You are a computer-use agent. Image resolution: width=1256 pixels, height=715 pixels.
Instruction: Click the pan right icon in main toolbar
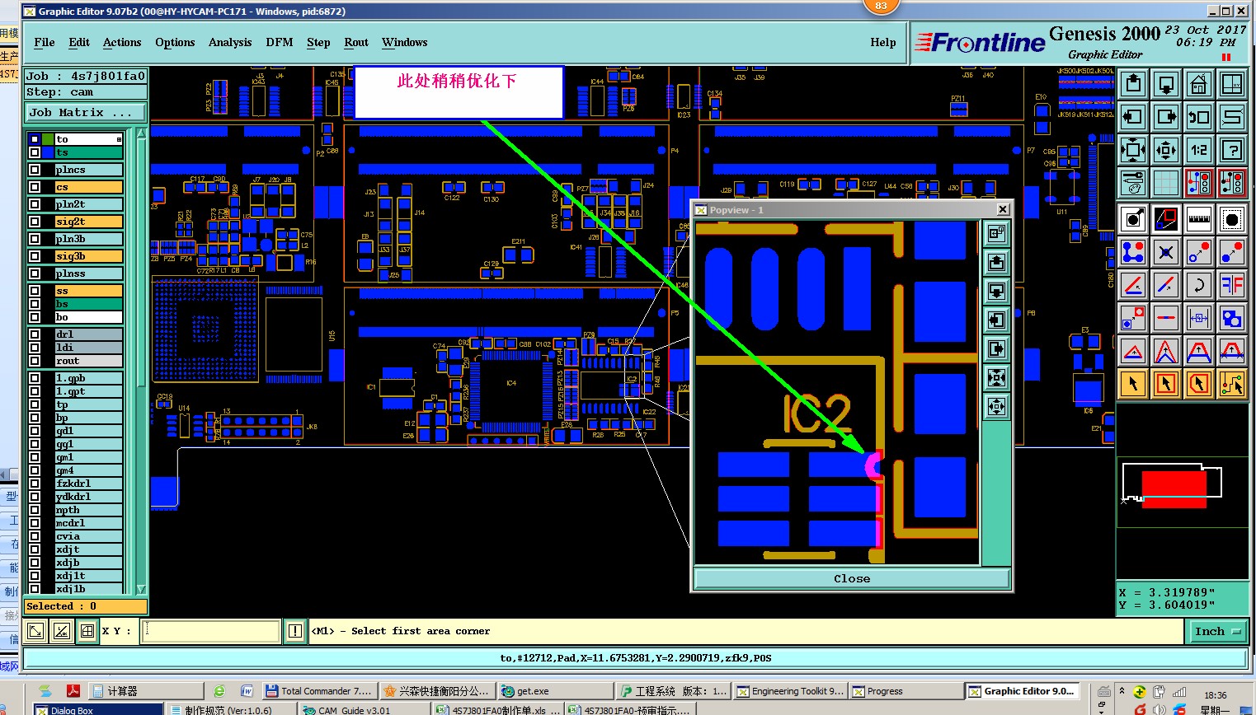tap(1166, 116)
